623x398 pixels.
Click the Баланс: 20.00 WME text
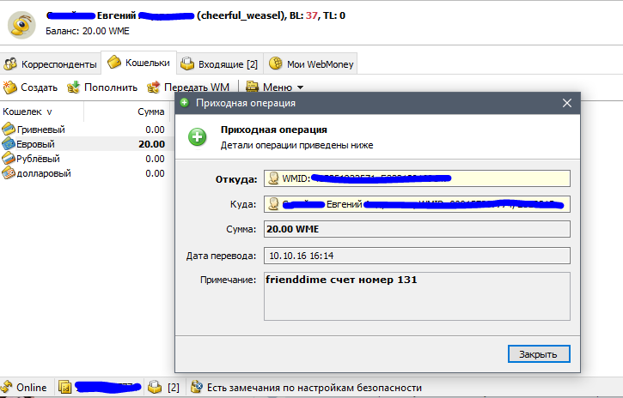88,32
